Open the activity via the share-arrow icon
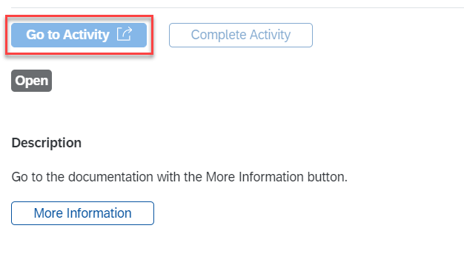Viewport: 464px width, 271px height. tap(125, 34)
